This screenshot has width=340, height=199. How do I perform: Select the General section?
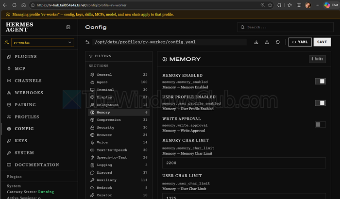pyautogui.click(x=119, y=75)
